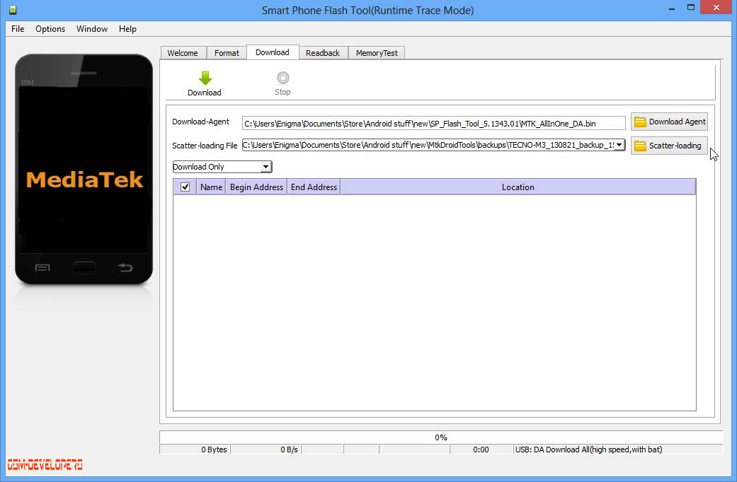Viewport: 737px width, 482px height.
Task: Click the MediaTek phone image
Action: (x=84, y=170)
